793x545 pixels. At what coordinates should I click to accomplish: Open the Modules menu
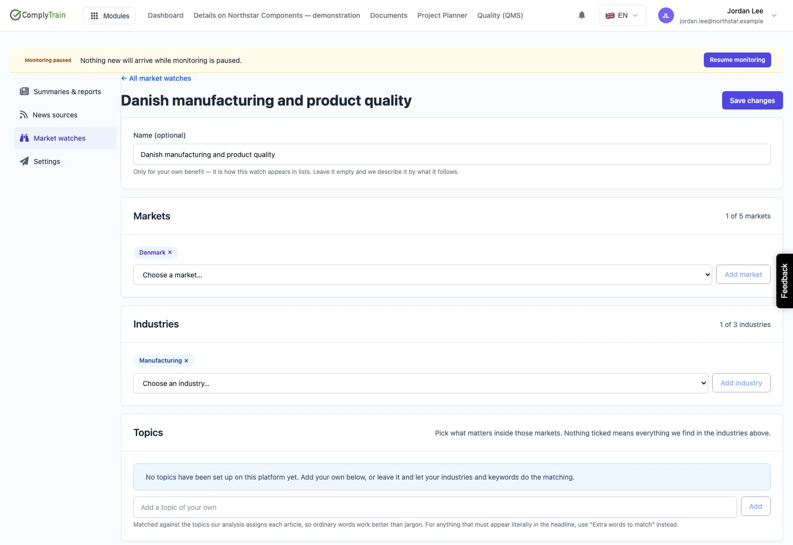(x=110, y=16)
